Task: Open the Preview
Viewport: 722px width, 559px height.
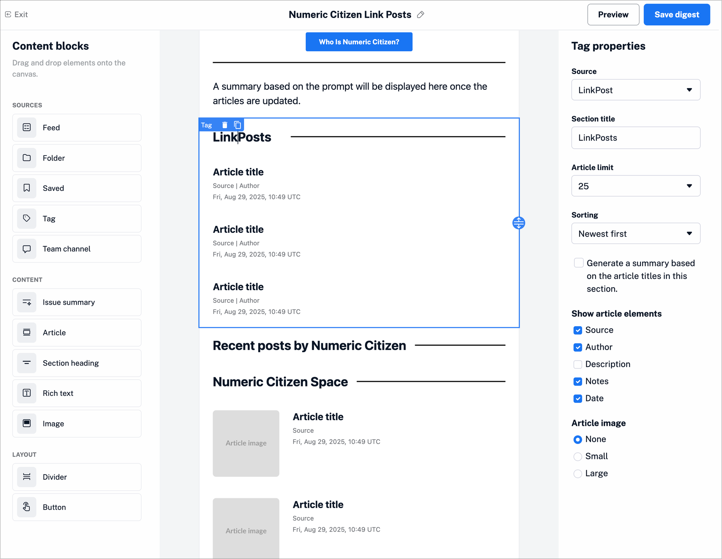Action: (x=613, y=14)
